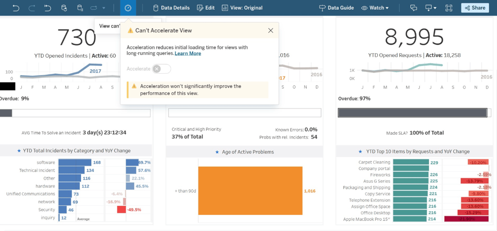Click the 2017 incidents trend line label

click(95, 71)
